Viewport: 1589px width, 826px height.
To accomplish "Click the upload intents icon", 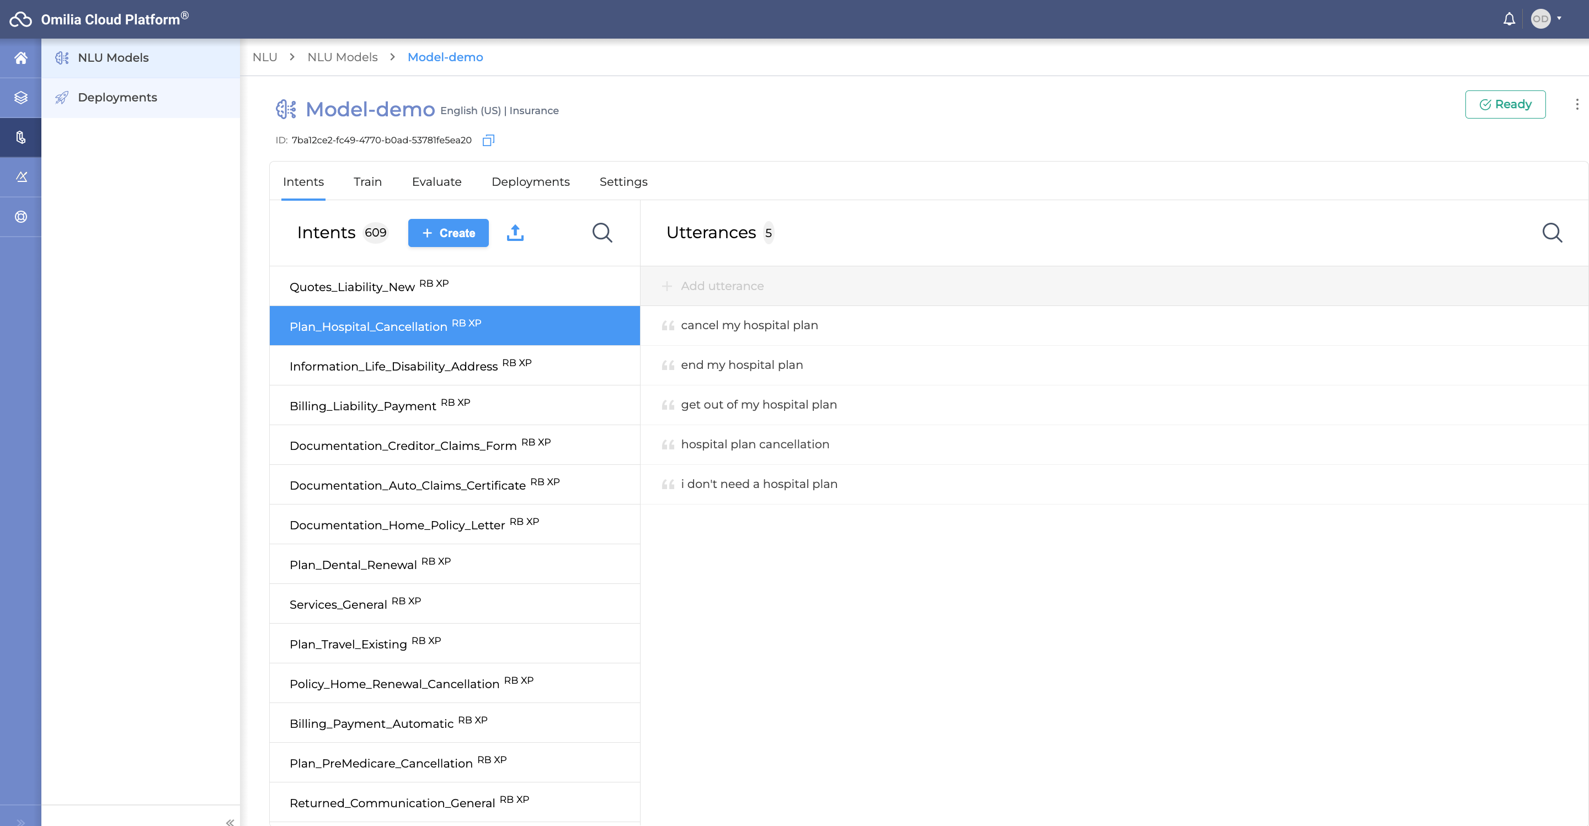I will (x=515, y=233).
